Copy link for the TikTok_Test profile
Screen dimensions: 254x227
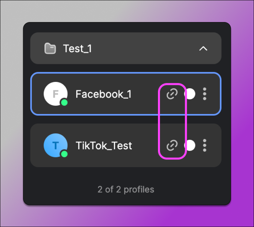(x=172, y=145)
